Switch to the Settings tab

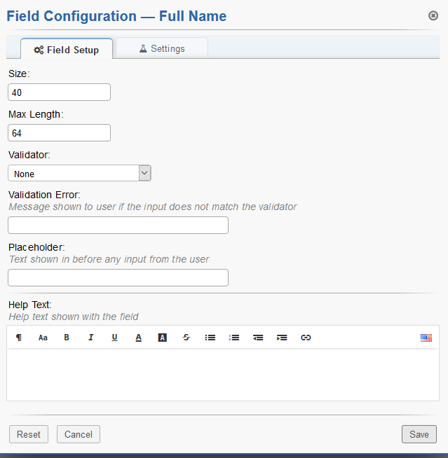pyautogui.click(x=162, y=49)
